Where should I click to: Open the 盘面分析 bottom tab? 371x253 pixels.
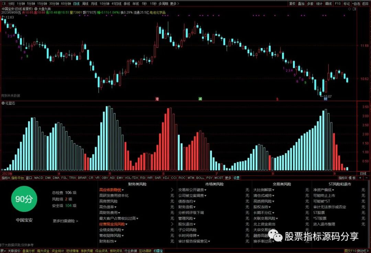29,251
